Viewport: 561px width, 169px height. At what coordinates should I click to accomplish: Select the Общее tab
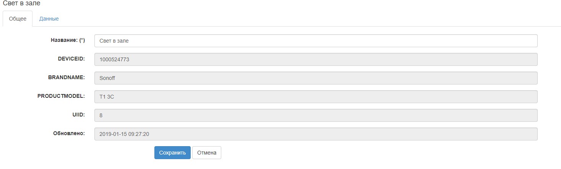coord(18,19)
